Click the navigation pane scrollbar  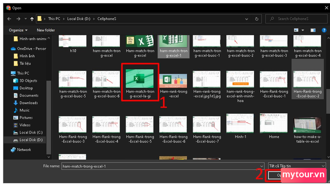pyautogui.click(x=49, y=117)
